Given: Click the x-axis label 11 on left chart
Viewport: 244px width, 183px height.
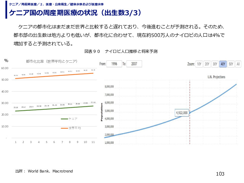Looking at the screenshot, I should tap(93, 142).
